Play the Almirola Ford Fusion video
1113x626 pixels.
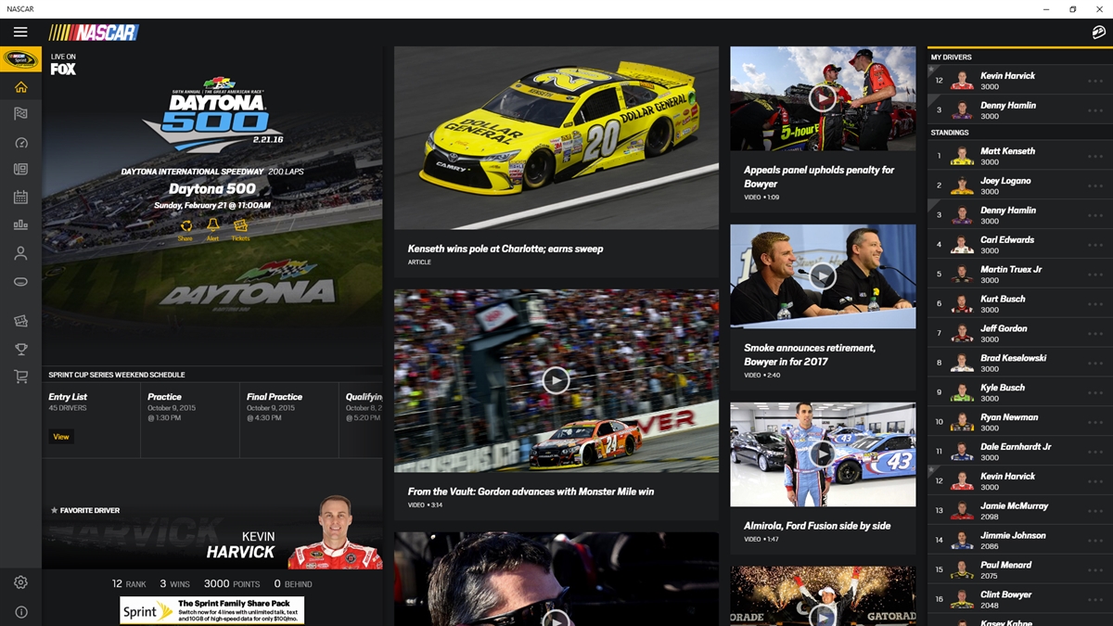pyautogui.click(x=822, y=454)
